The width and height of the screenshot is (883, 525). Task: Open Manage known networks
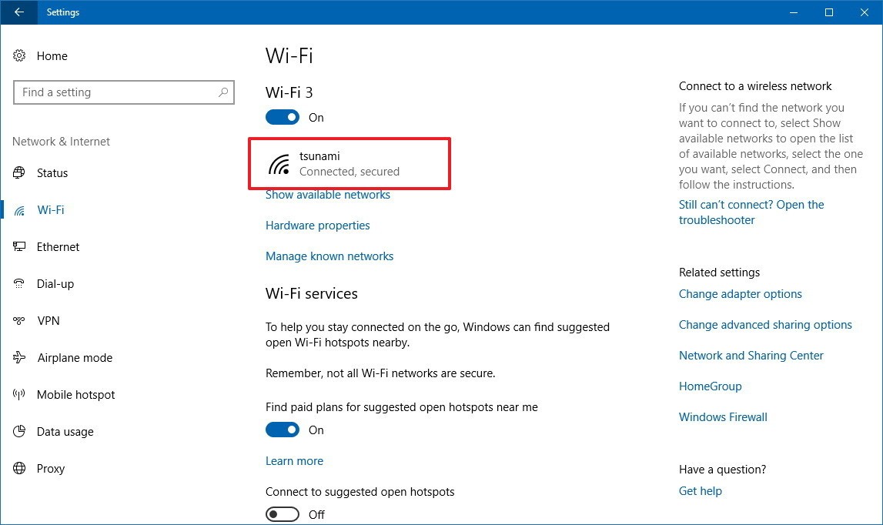pyautogui.click(x=329, y=256)
